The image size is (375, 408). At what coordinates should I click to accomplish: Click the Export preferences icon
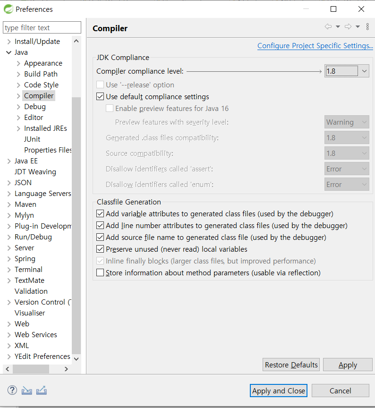click(42, 391)
